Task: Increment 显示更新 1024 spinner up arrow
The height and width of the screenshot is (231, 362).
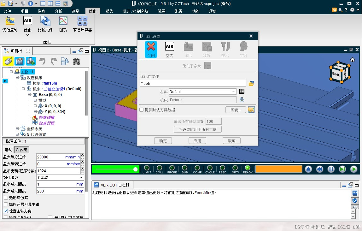Action: click(x=82, y=169)
